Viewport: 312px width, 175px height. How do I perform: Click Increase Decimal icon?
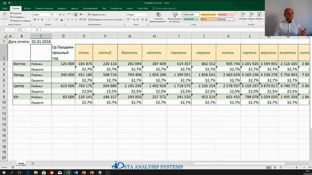(143, 19)
